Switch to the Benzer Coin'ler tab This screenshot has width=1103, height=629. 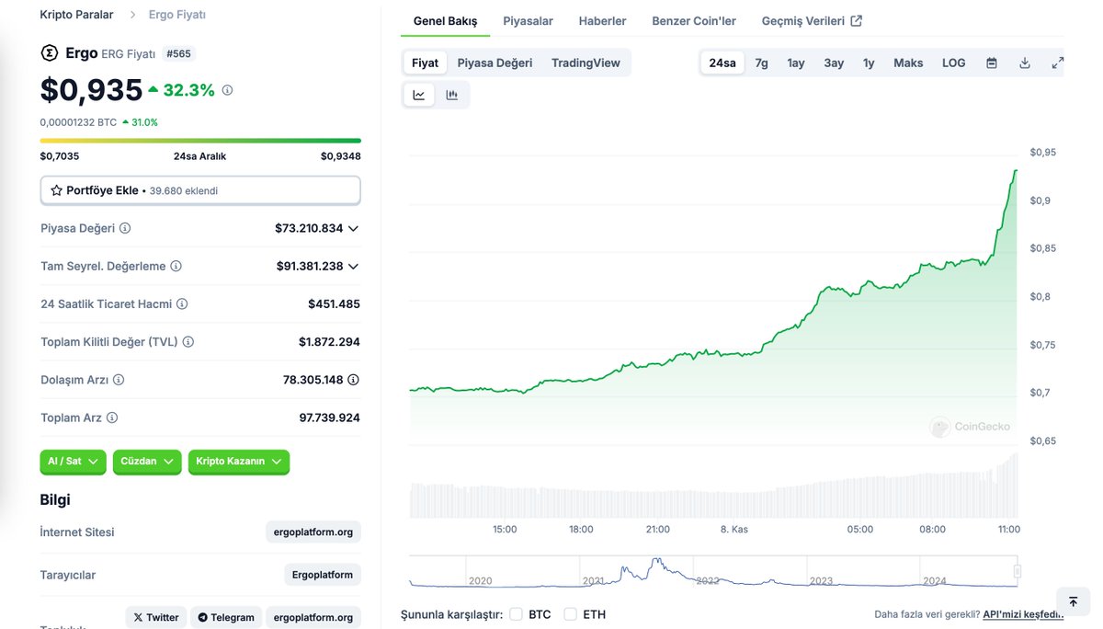coord(694,21)
